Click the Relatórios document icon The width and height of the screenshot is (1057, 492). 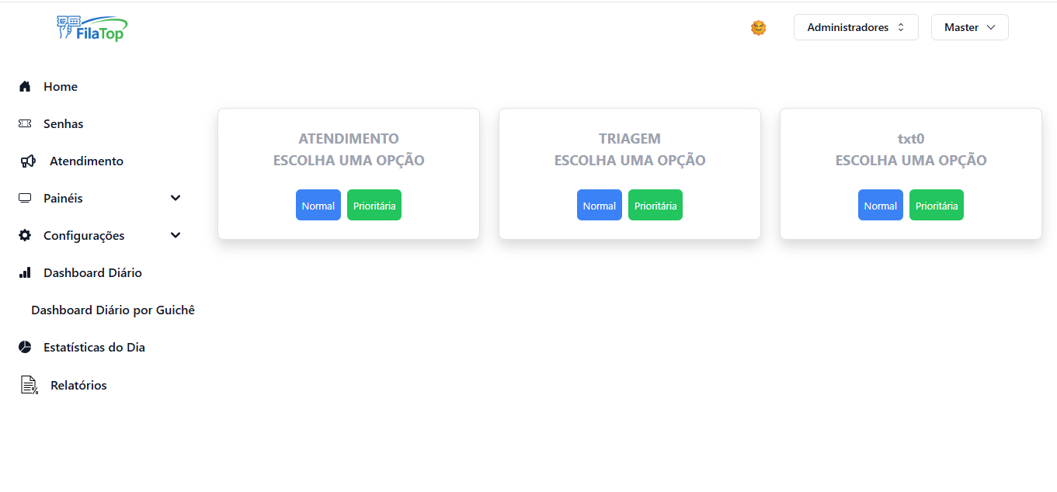coord(29,385)
